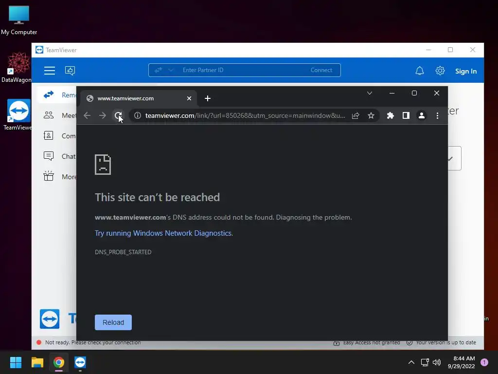View site information icon in address bar
This screenshot has width=498, height=374.
(138, 115)
